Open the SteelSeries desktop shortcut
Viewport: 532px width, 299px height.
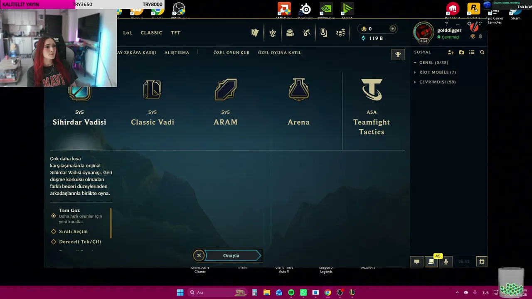[x=305, y=11]
